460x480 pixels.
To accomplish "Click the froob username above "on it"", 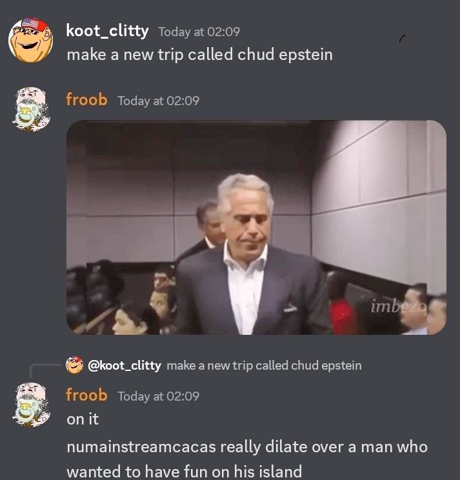I will 86,395.
